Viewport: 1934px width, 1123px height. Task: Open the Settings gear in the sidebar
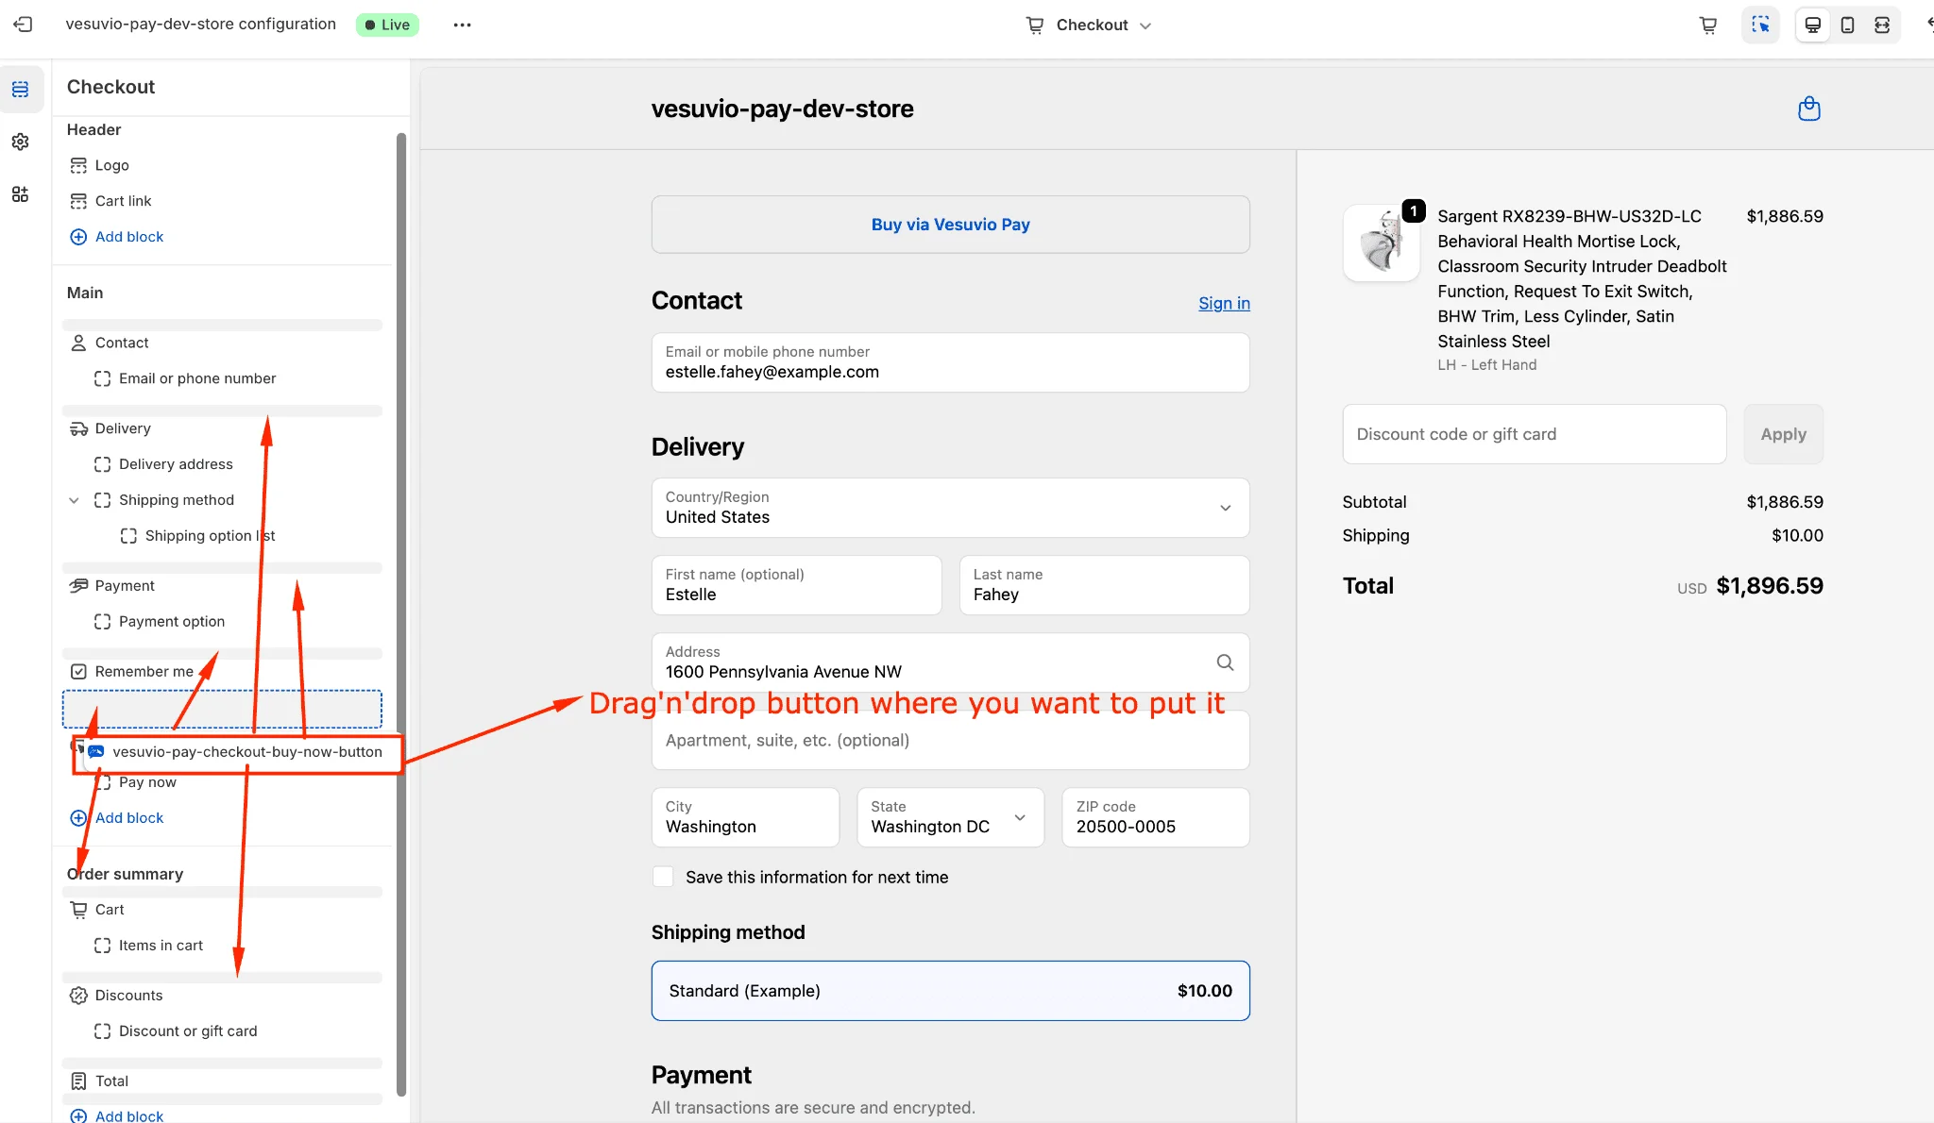[21, 142]
